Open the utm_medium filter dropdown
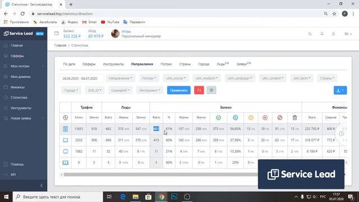 pyautogui.click(x=207, y=79)
